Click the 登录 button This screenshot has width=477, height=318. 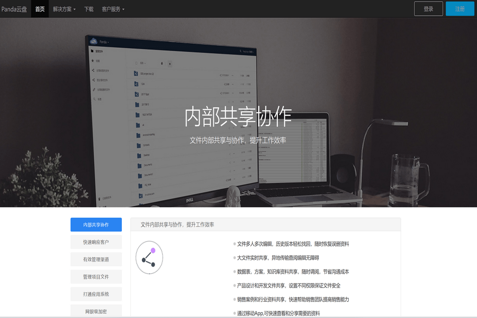point(428,8)
